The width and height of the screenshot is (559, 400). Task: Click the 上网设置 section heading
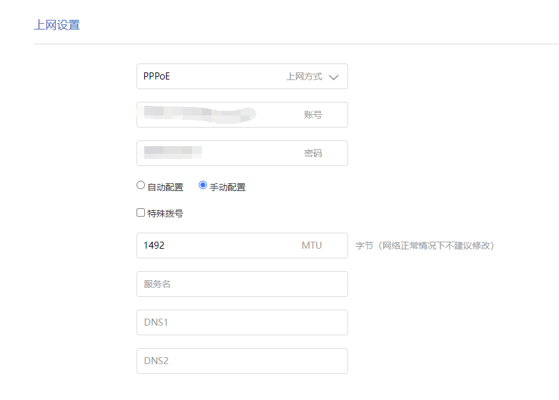pos(57,24)
